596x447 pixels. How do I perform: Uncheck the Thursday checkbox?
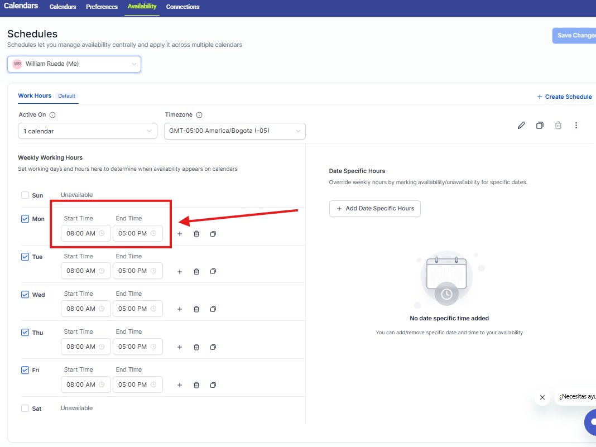(25, 333)
